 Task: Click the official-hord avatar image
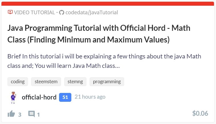pyautogui.click(x=13, y=97)
